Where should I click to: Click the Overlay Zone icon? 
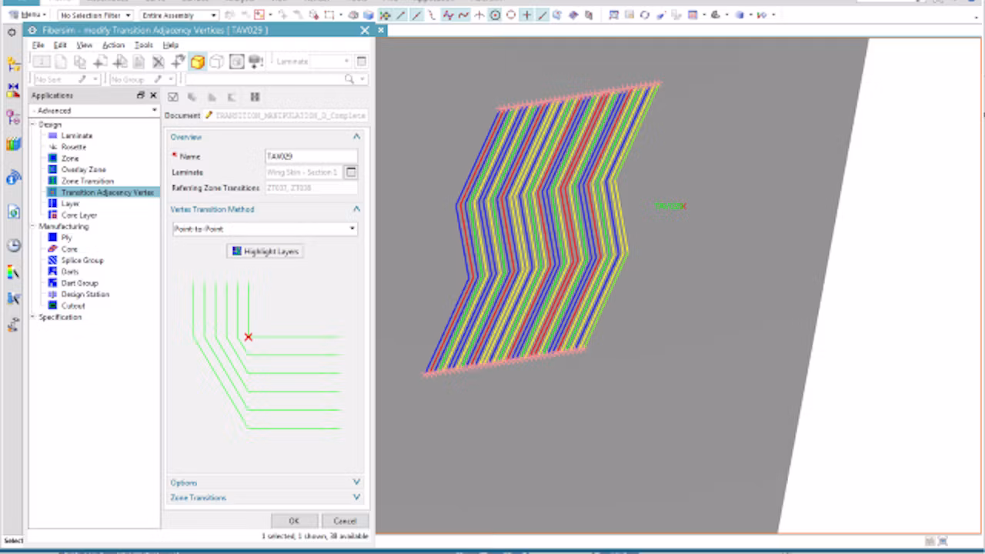click(52, 169)
